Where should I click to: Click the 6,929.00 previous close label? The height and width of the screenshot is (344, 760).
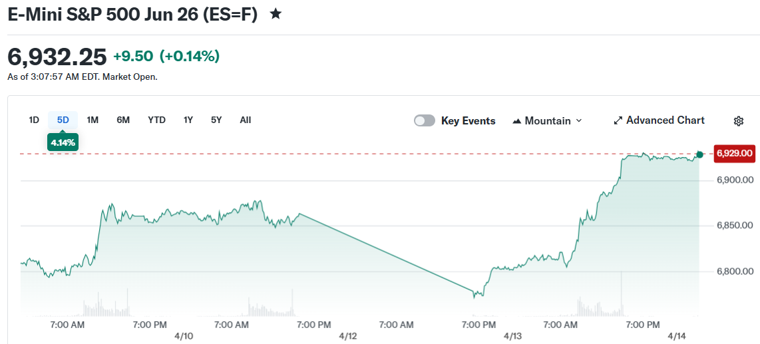pos(735,154)
